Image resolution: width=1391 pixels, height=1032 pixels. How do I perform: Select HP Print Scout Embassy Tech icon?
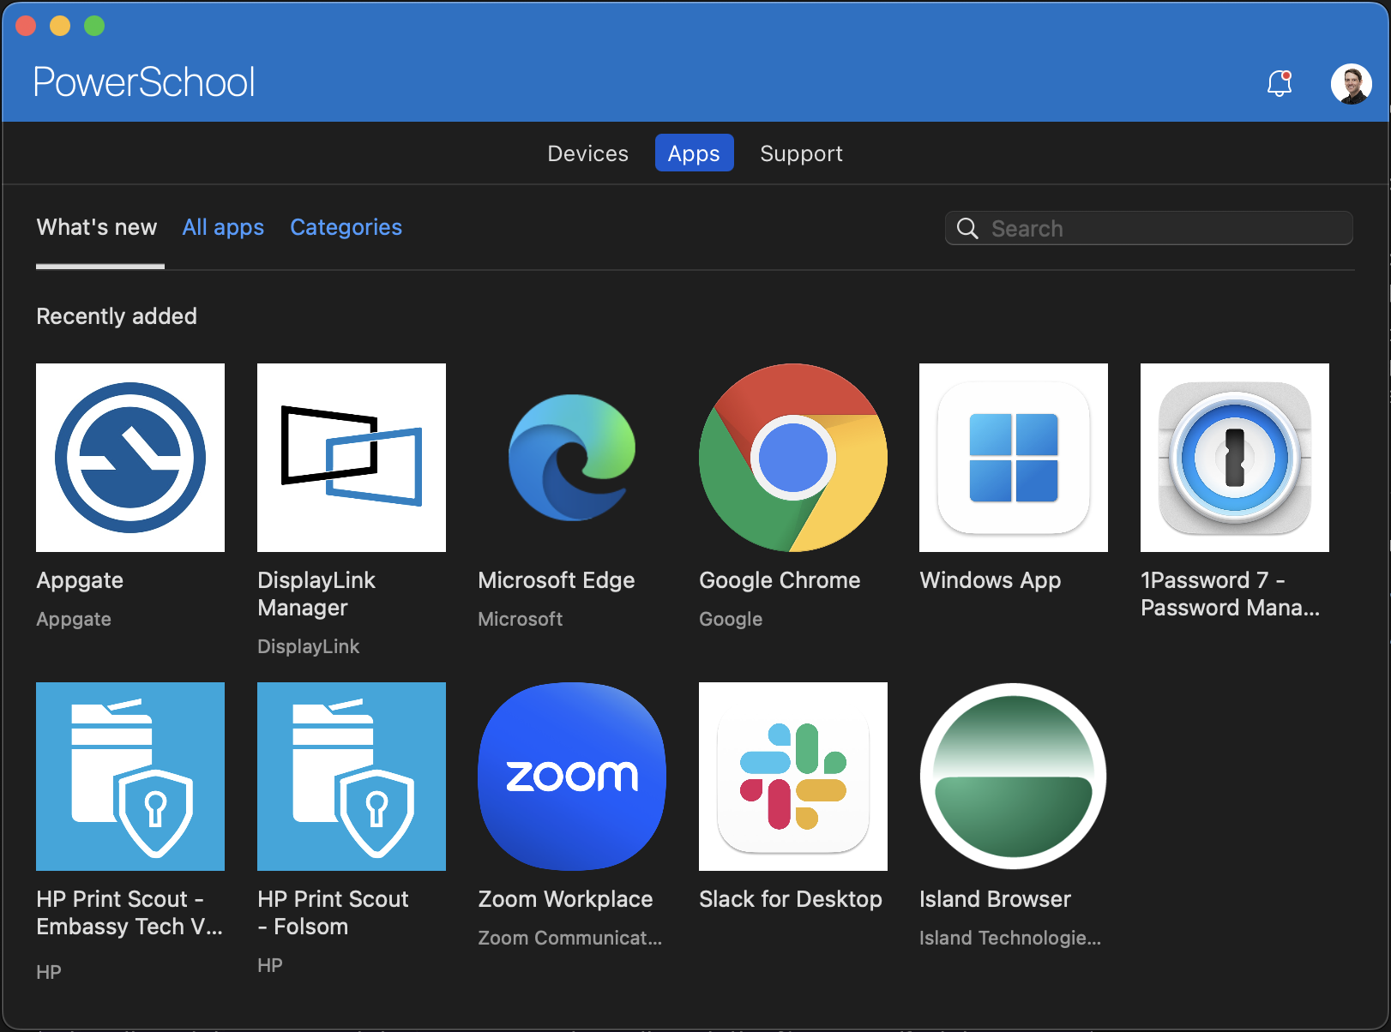(x=130, y=777)
